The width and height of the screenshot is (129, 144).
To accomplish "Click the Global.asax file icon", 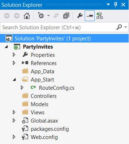I will click(x=25, y=120).
